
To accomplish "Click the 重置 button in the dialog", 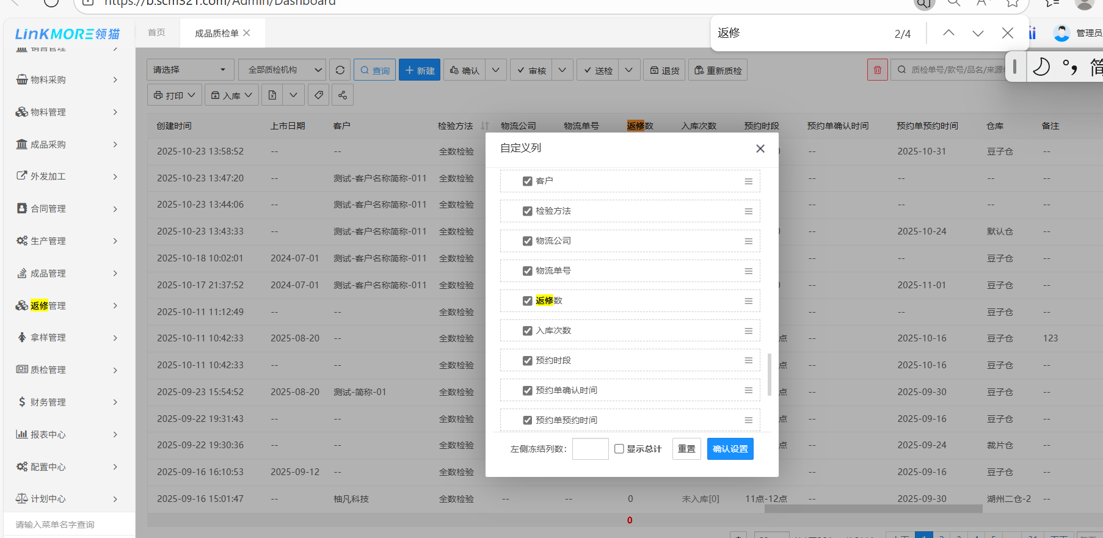I will (686, 449).
